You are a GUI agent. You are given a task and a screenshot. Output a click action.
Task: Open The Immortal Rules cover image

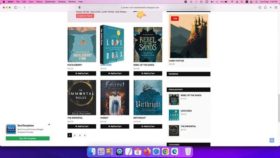click(x=82, y=97)
